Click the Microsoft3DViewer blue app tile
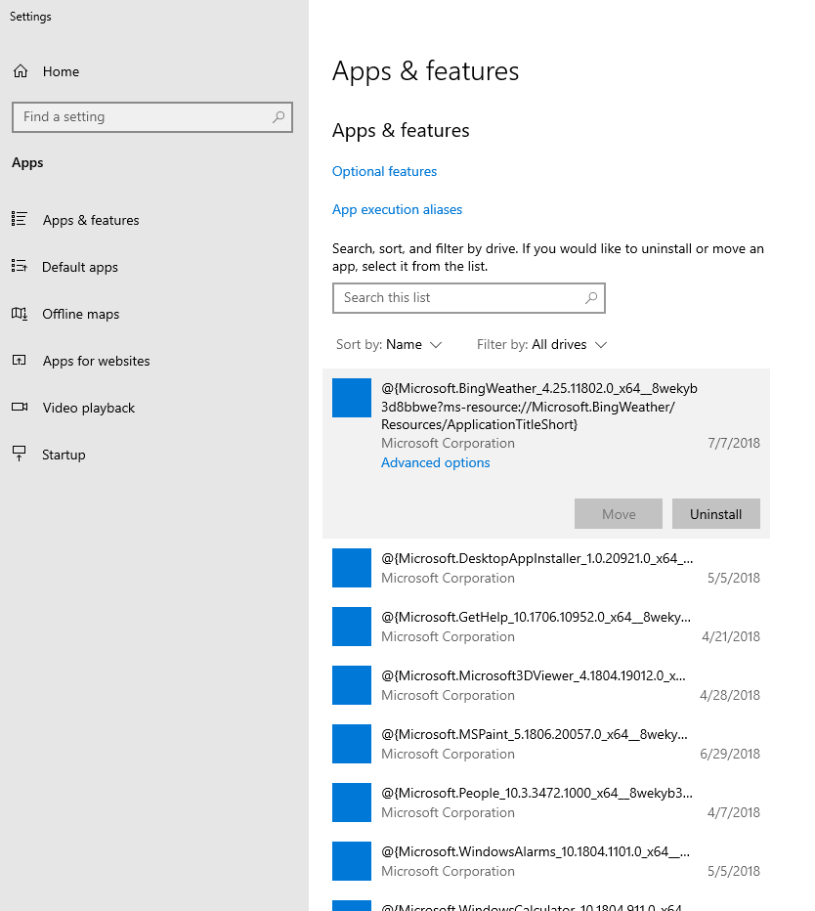This screenshot has width=815, height=911. click(x=352, y=685)
